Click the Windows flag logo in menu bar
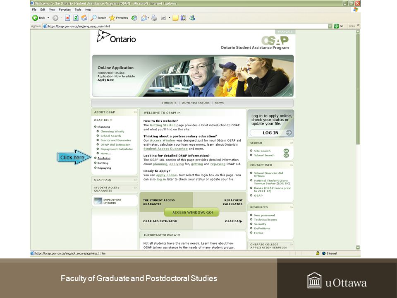Screen dimensions: 397x298 [356, 10]
